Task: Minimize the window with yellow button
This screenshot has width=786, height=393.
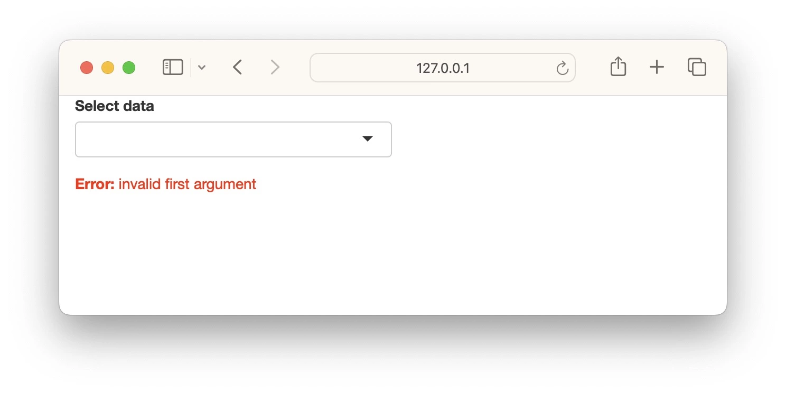Action: click(108, 68)
